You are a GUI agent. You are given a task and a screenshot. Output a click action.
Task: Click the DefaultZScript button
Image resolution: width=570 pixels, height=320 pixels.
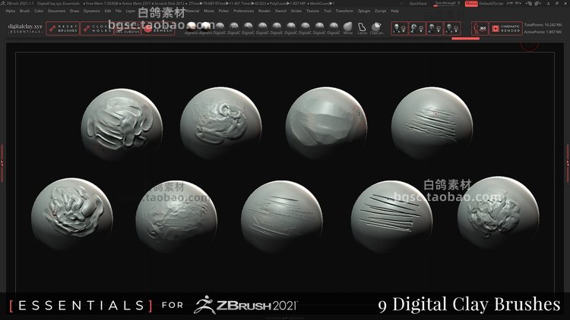pos(491,4)
